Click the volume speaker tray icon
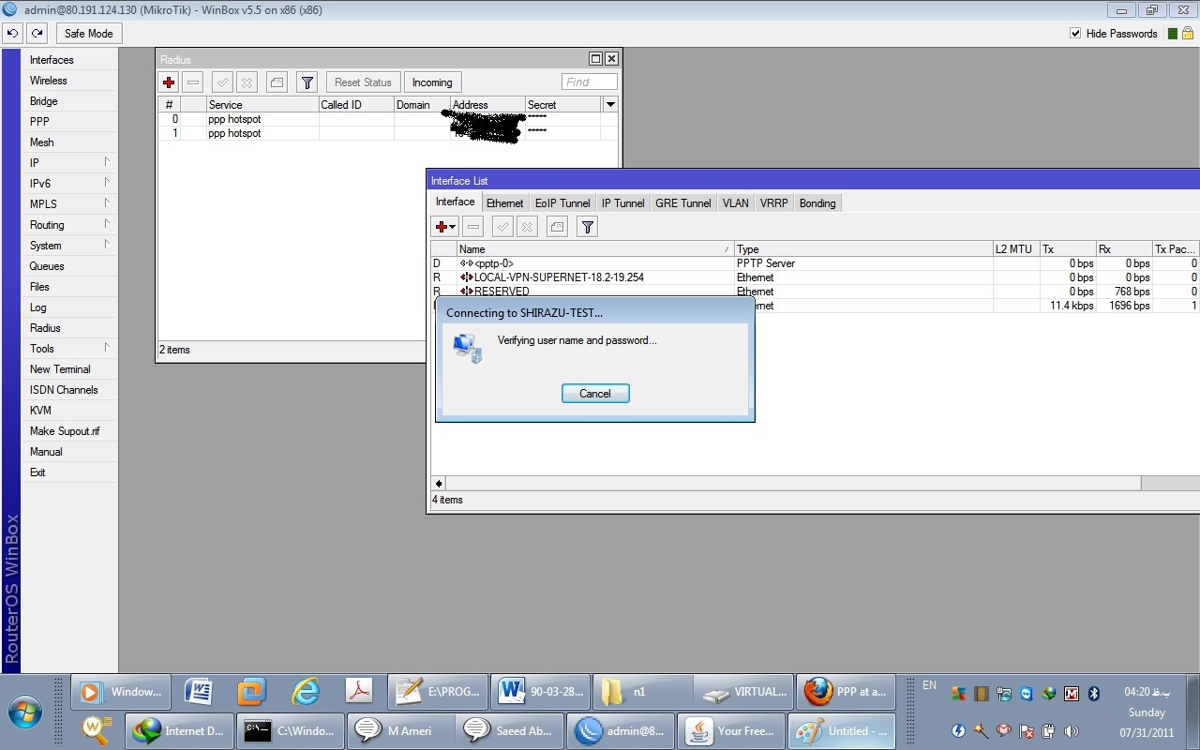The image size is (1200, 750). click(1072, 730)
